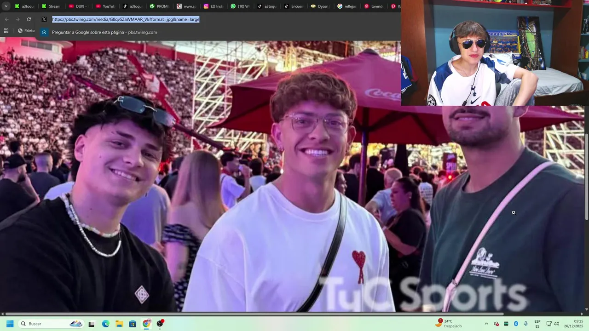Screen dimensions: 589x331
Task: Open the 24°C Despejado weather widget
Action: pos(449,324)
